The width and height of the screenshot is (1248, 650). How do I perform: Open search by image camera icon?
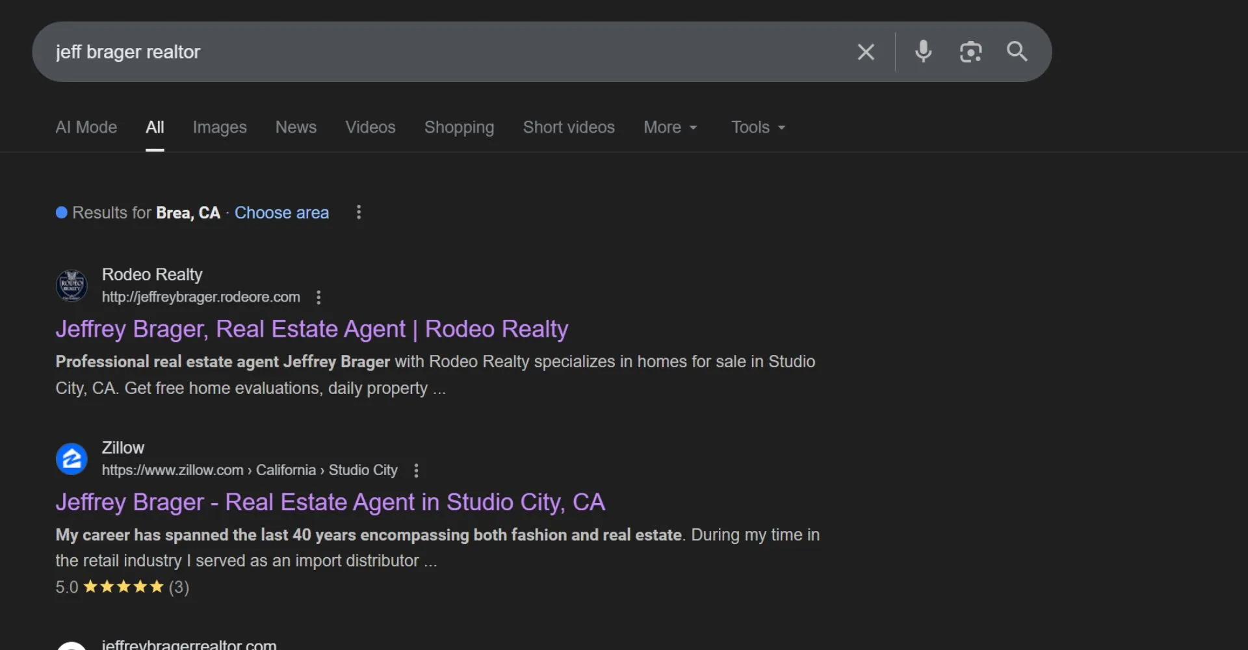point(970,52)
